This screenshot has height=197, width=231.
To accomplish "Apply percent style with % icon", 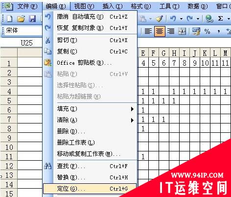I will (207, 31).
